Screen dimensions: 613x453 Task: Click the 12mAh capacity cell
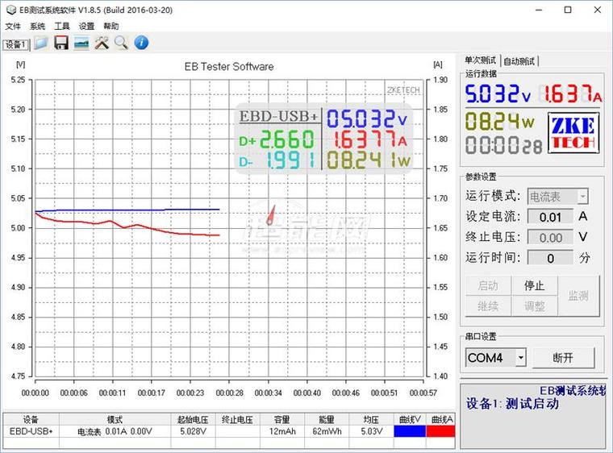[x=281, y=431]
